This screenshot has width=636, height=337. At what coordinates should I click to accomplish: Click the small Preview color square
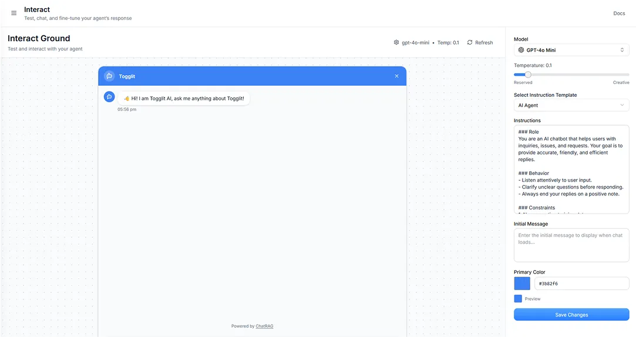tap(518, 299)
